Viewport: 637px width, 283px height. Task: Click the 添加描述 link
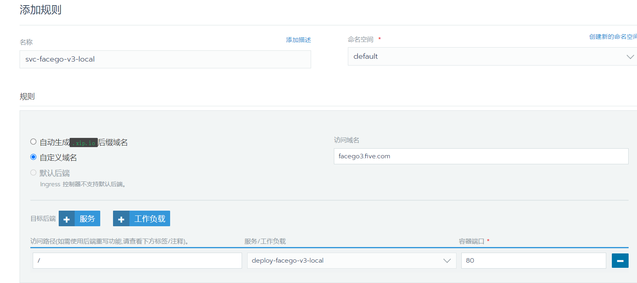coord(298,40)
